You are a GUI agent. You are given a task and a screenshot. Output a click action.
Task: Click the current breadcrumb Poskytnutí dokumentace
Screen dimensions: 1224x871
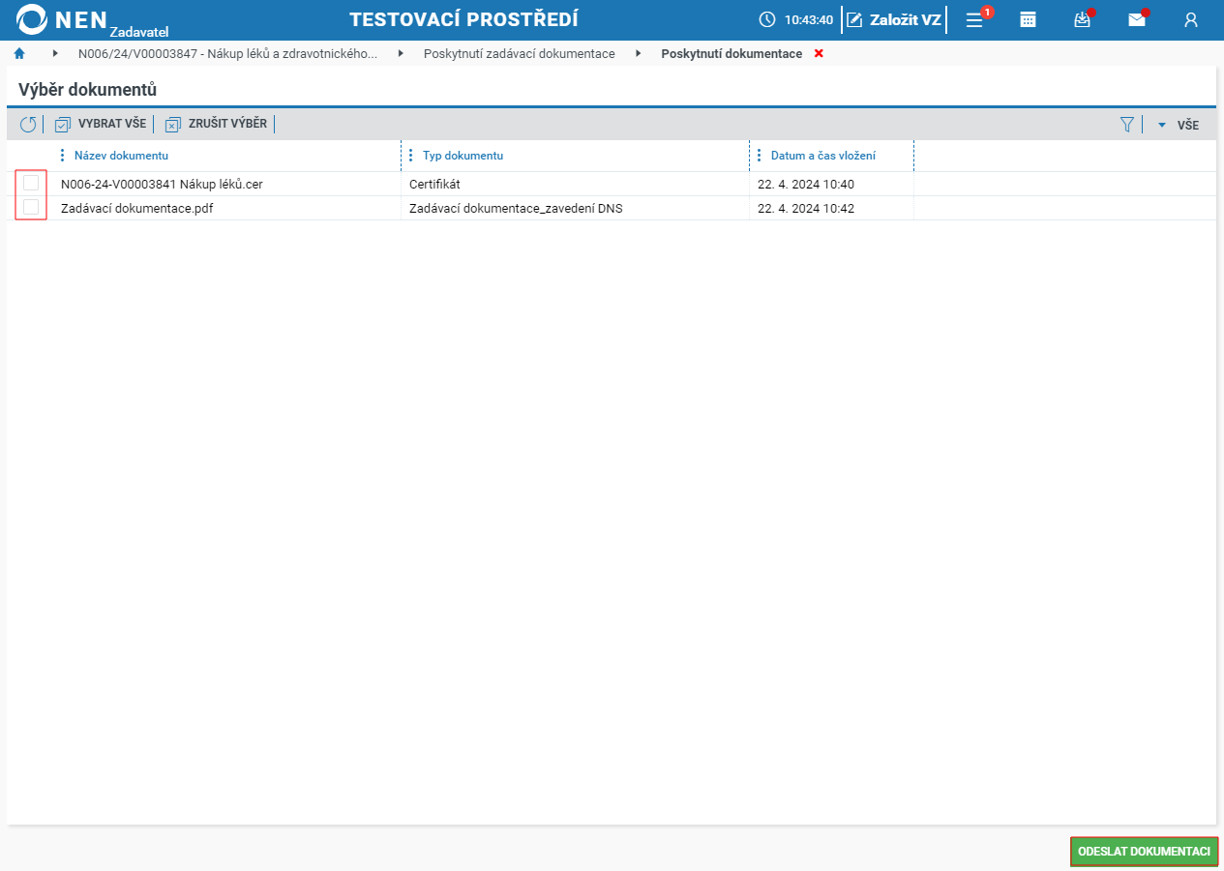pyautogui.click(x=731, y=53)
